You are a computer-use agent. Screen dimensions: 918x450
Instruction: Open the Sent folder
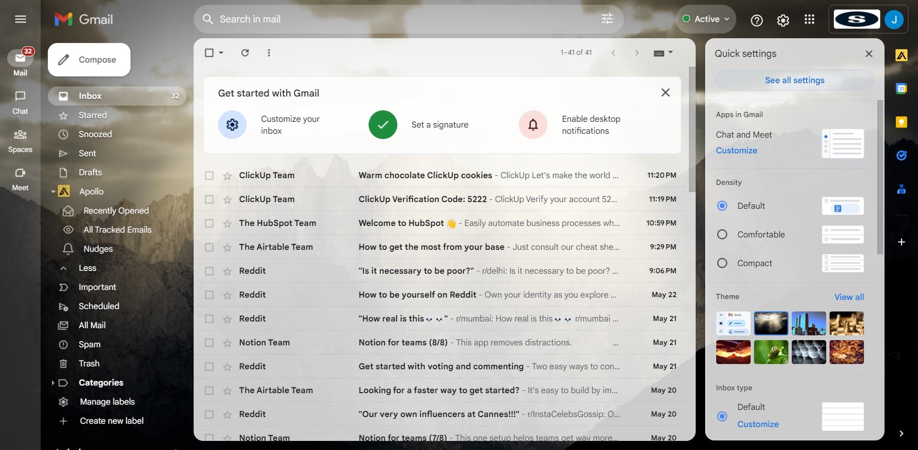coord(87,153)
